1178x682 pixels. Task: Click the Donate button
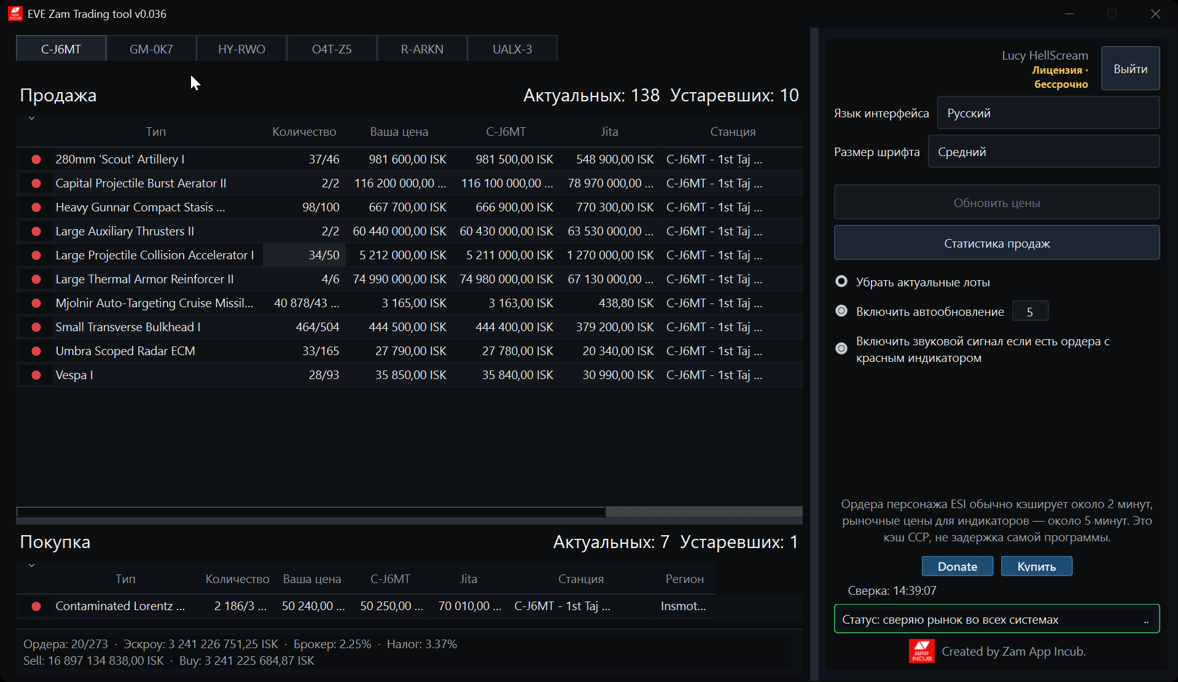(x=957, y=566)
